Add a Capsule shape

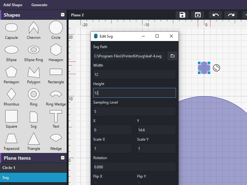tap(11, 31)
